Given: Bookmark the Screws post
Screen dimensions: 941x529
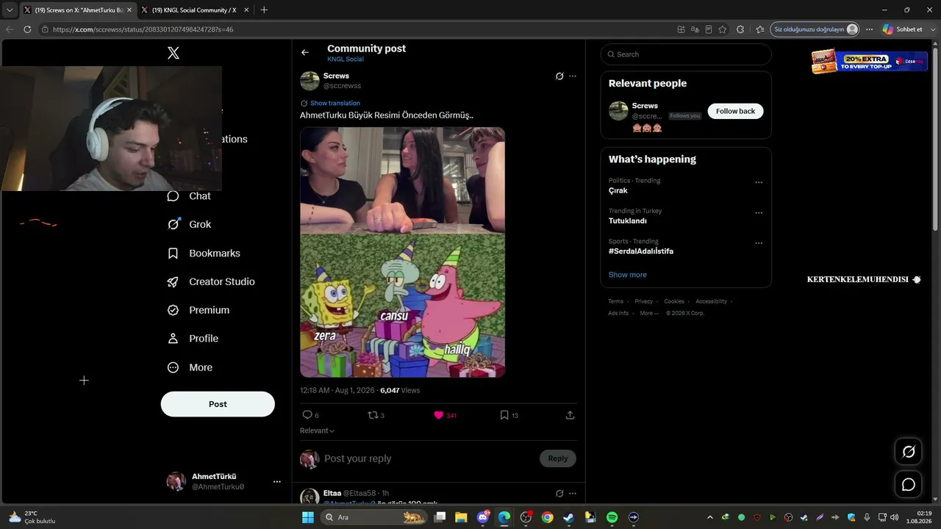Looking at the screenshot, I should click(504, 415).
